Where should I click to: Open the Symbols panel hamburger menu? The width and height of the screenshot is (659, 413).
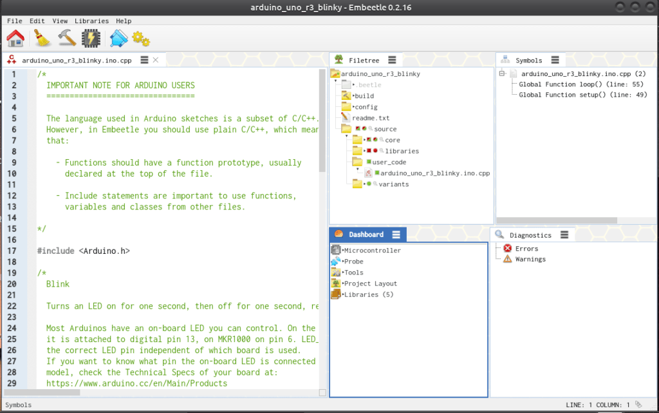click(x=555, y=60)
